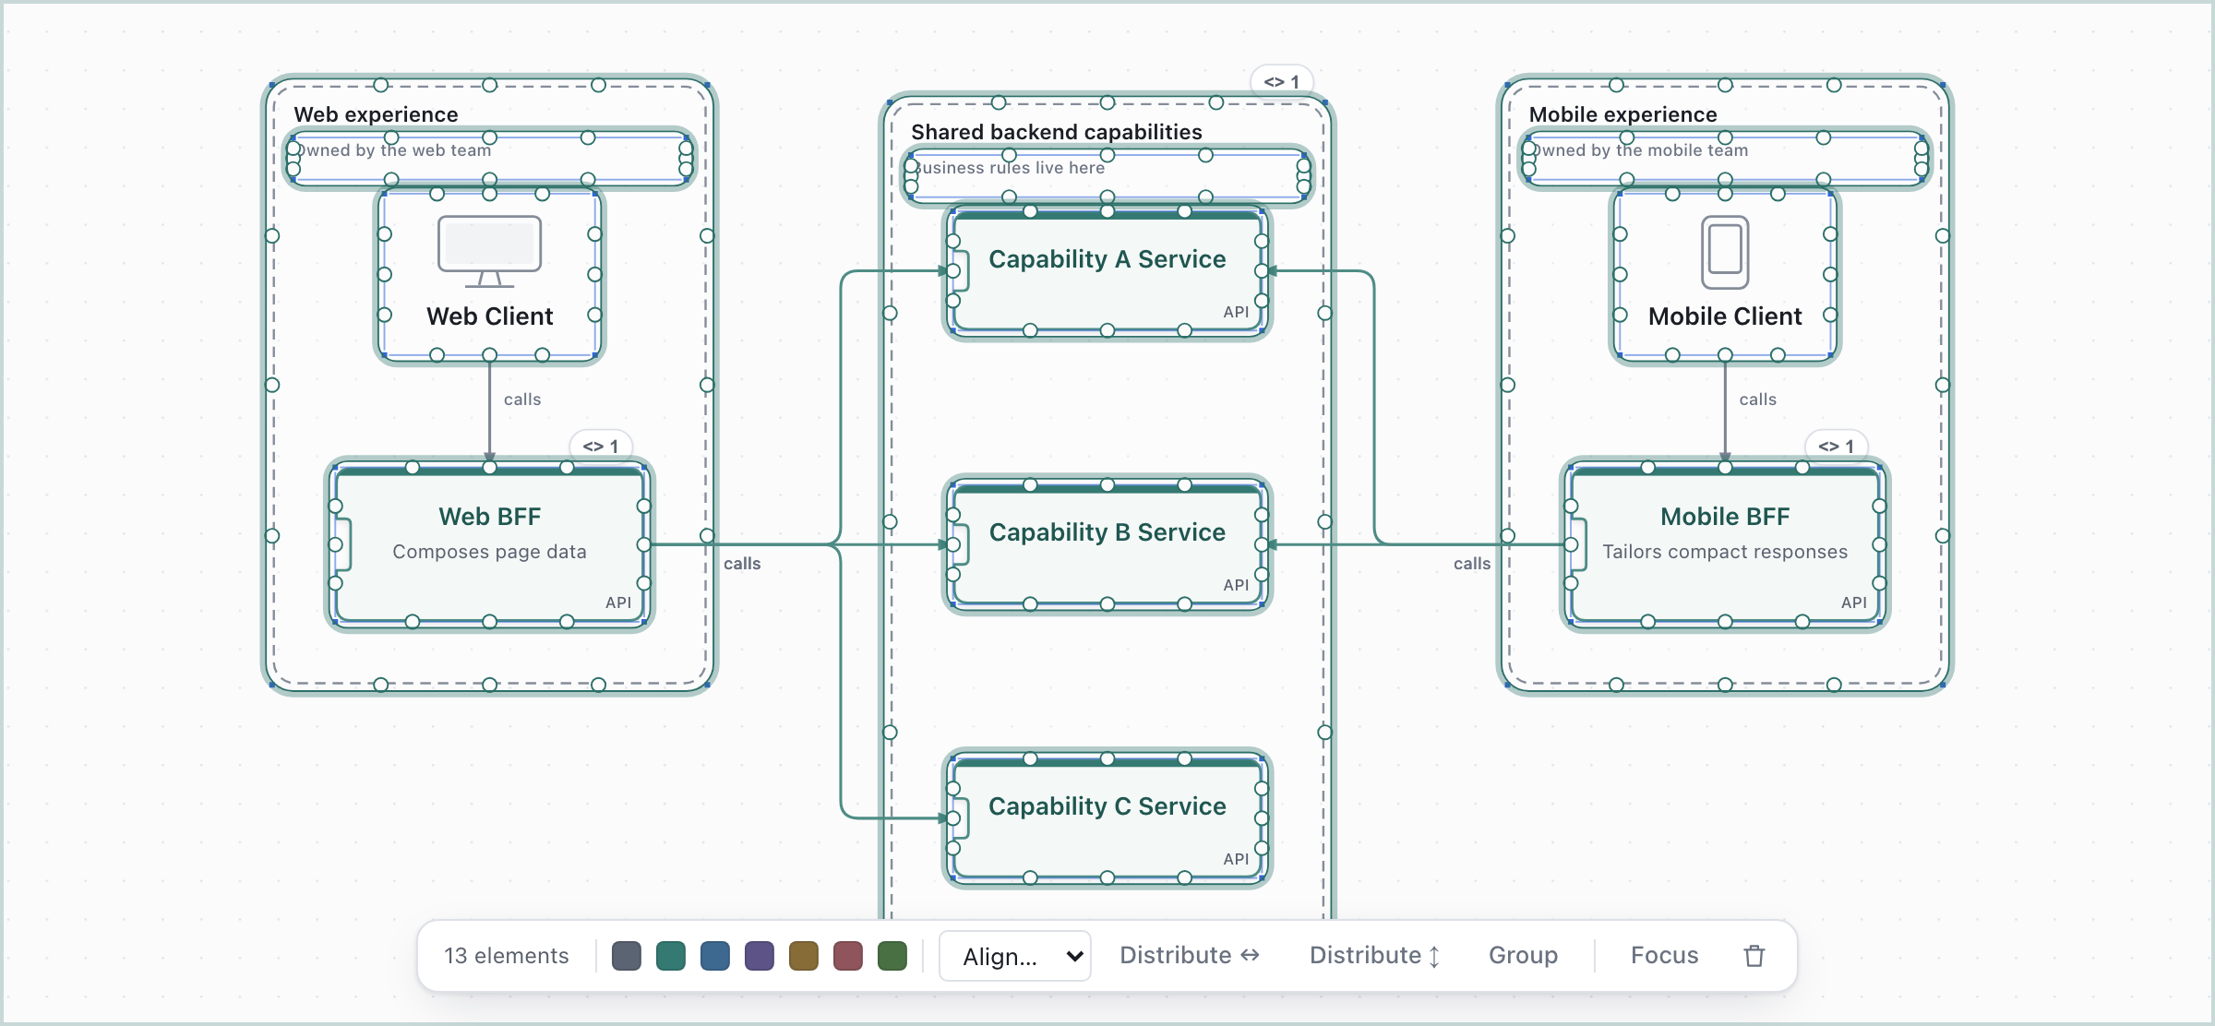Open the code badge on Shared backend capabilities

[1282, 82]
